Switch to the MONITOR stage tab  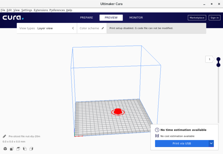click(136, 18)
